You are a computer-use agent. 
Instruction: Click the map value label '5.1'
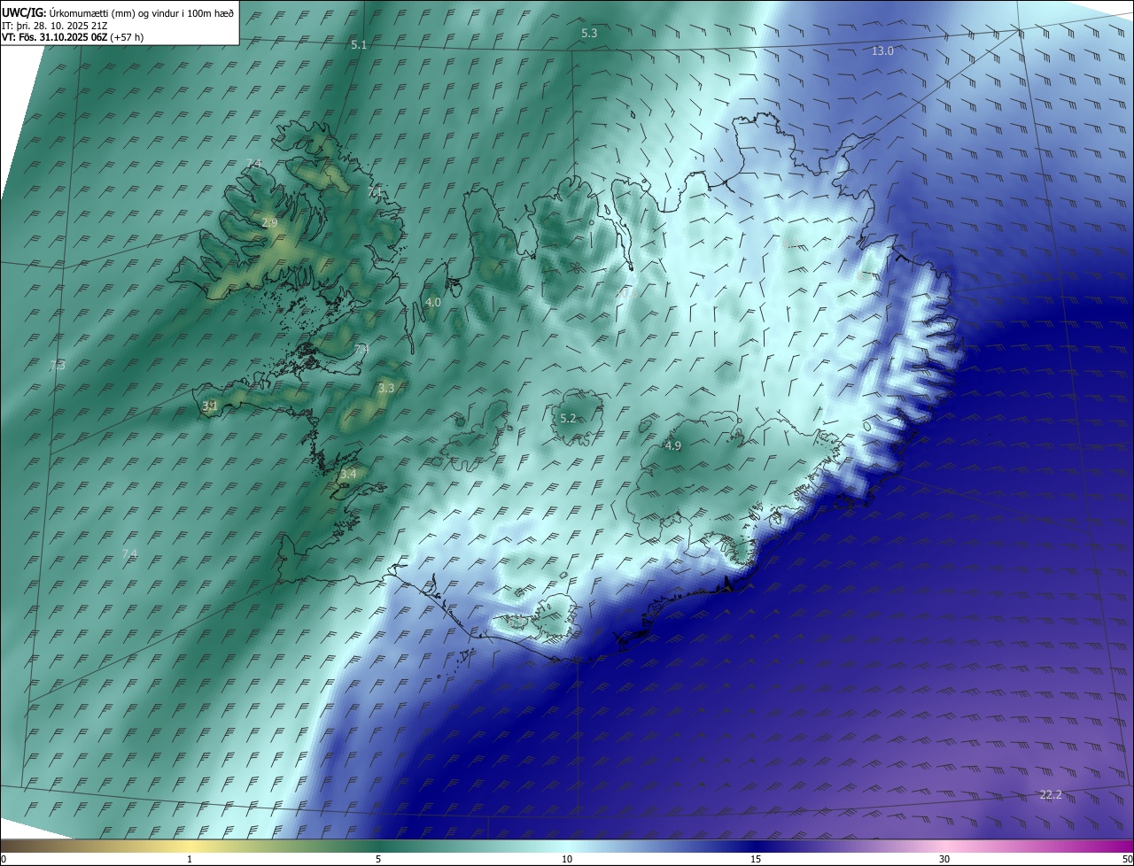coord(359,44)
